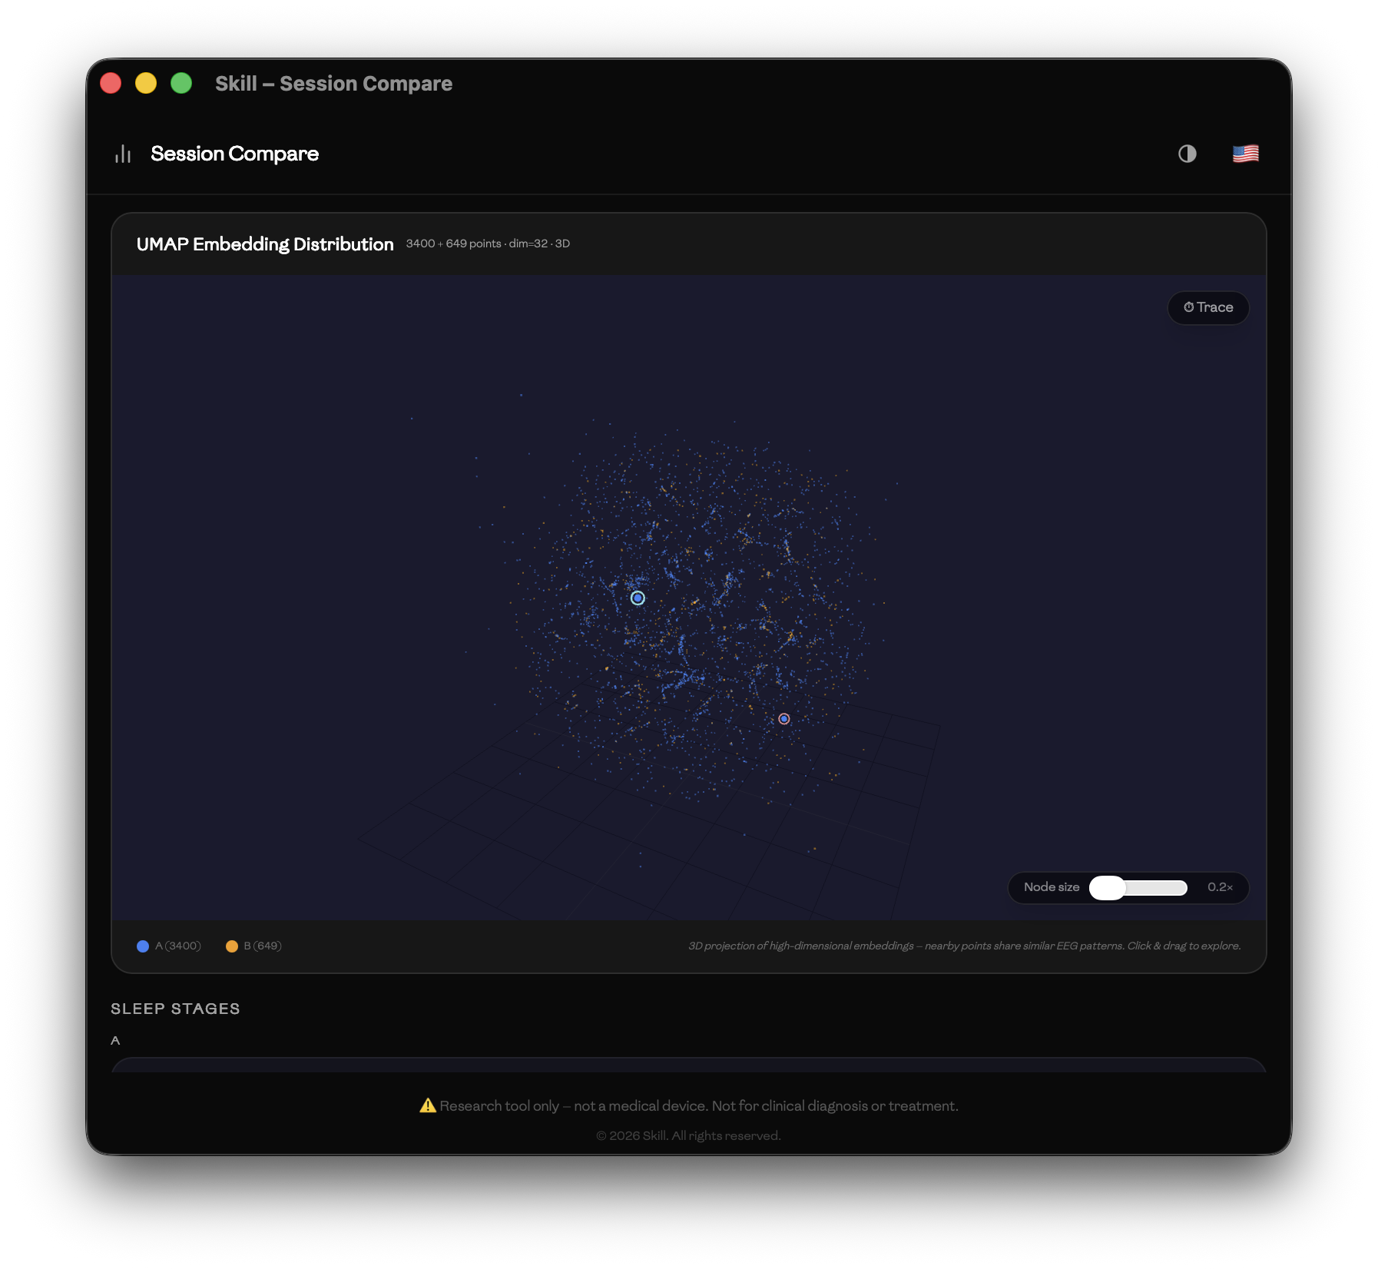Click the Trace button
This screenshot has height=1269, width=1378.
1208,307
